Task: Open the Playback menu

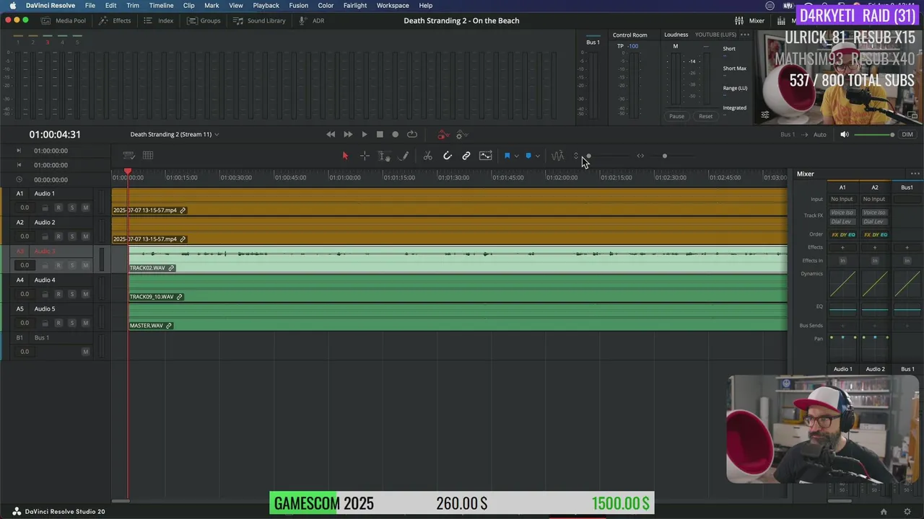Action: tap(266, 5)
